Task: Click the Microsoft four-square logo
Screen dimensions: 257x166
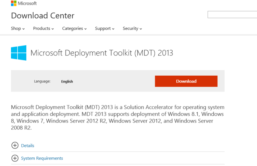Action: (x=14, y=3)
